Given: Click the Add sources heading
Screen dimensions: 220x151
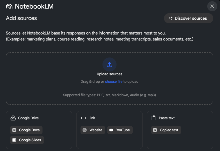Looking at the screenshot, I should click(x=21, y=18).
